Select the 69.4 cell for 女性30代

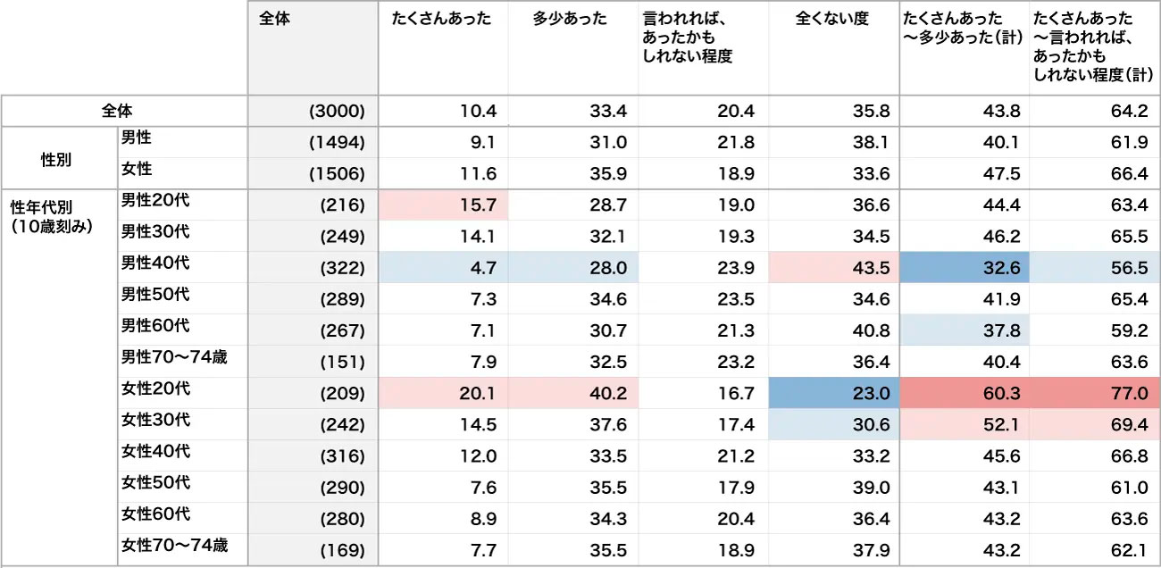click(x=1095, y=425)
